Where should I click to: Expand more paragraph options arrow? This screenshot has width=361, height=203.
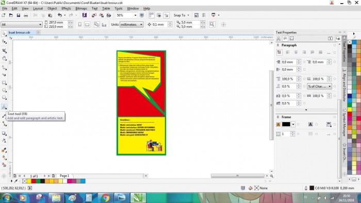click(x=306, y=110)
